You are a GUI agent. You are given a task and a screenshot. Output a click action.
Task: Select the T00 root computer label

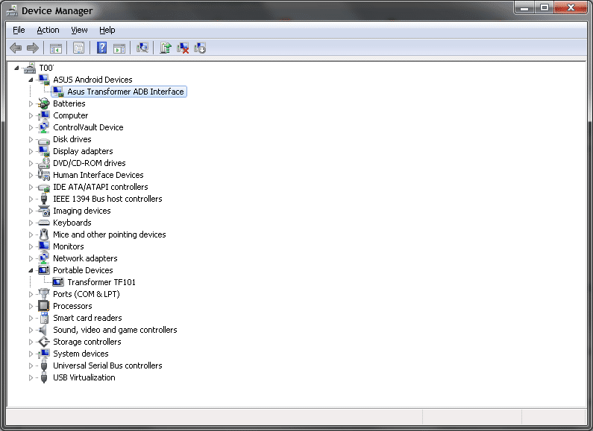tap(46, 68)
